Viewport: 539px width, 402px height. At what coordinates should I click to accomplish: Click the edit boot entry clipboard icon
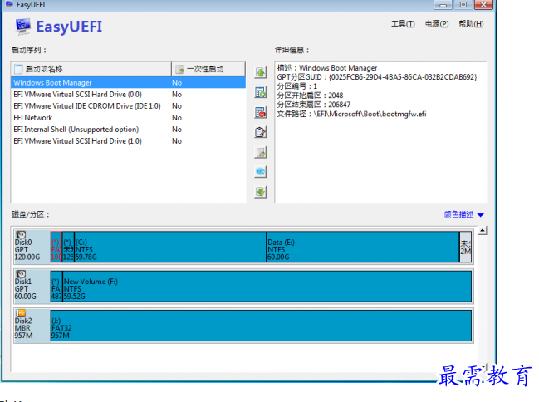tap(261, 133)
